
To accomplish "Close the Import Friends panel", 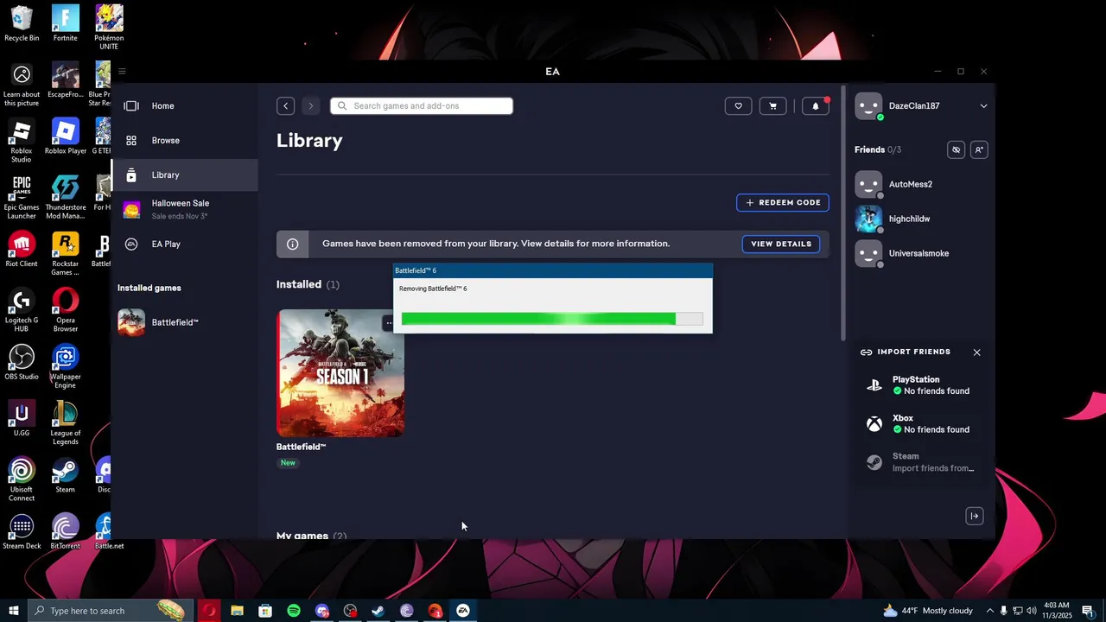I will (x=976, y=352).
